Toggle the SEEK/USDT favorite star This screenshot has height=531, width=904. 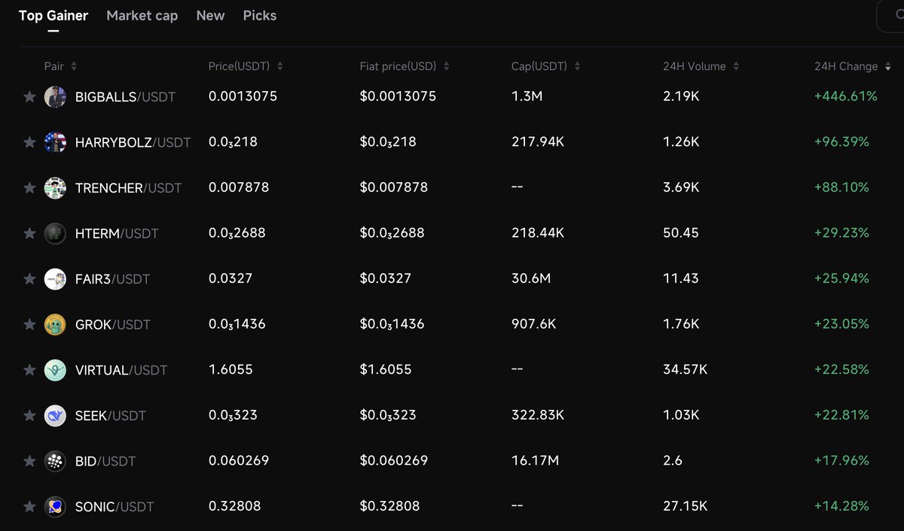(x=29, y=415)
